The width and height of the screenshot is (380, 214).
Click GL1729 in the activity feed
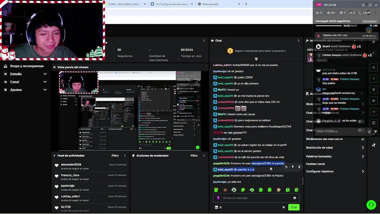(66, 207)
